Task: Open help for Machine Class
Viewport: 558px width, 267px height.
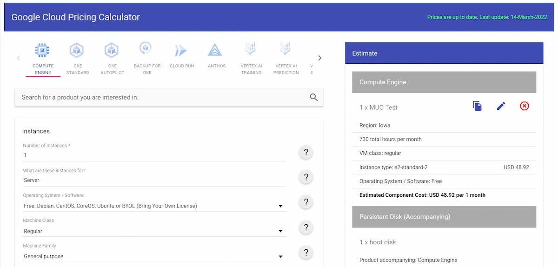Action: (306, 227)
